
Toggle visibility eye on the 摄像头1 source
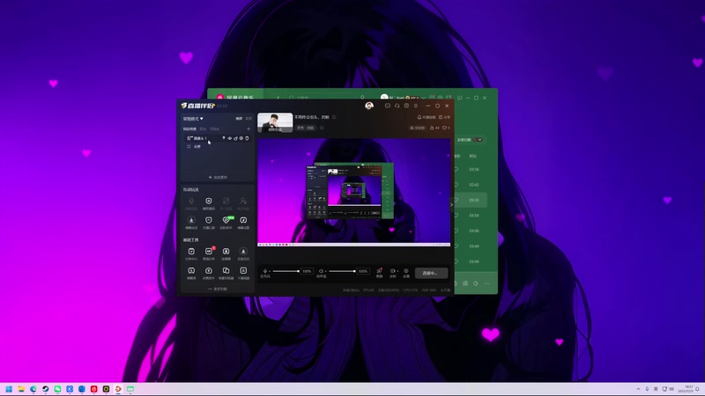tap(230, 138)
